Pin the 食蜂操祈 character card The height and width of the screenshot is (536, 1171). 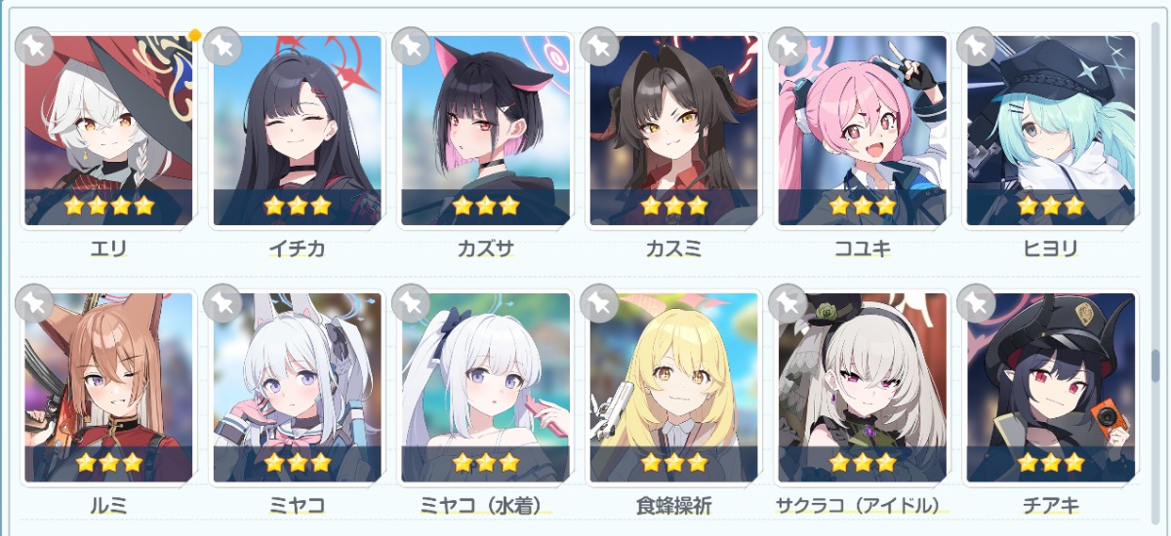tap(599, 303)
